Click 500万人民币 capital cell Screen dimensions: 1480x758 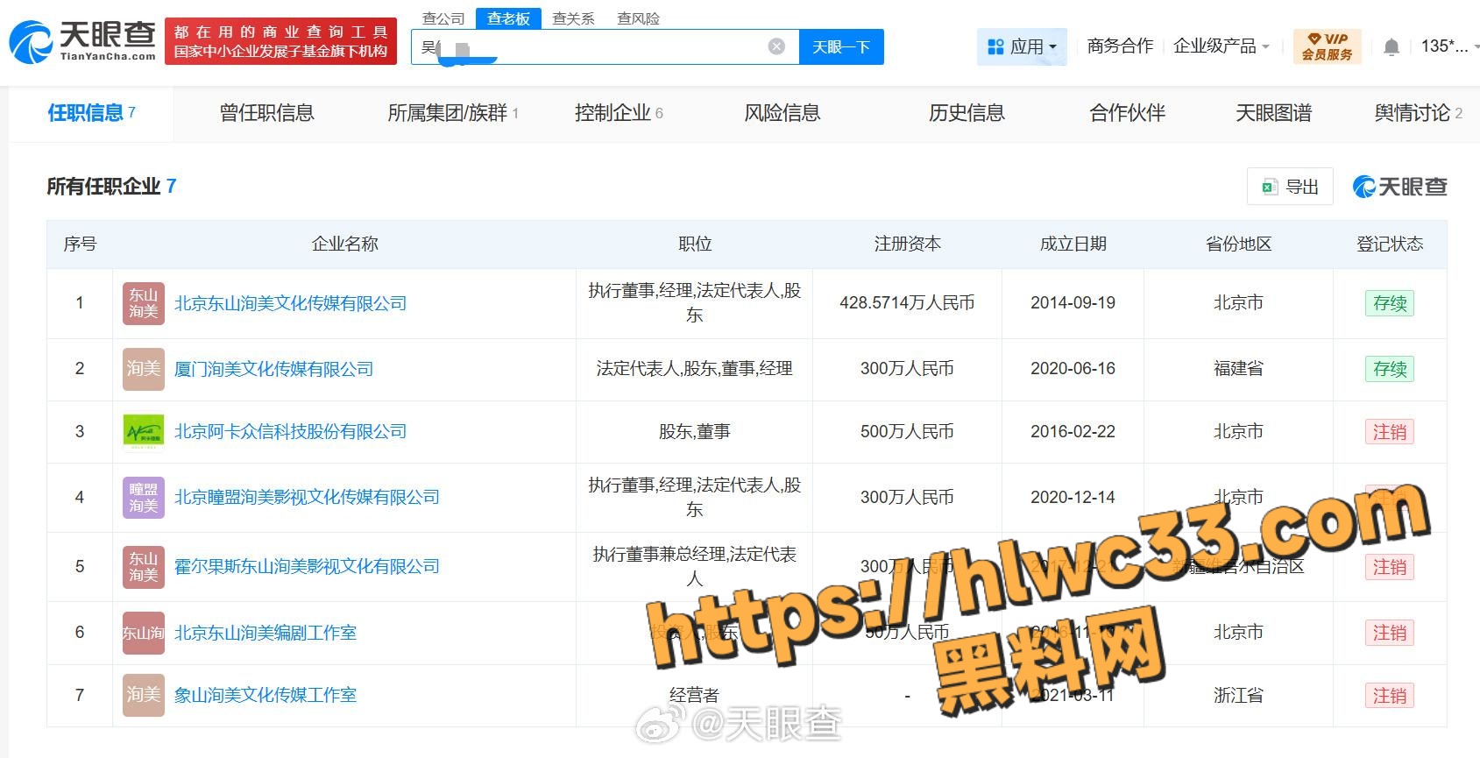point(907,431)
